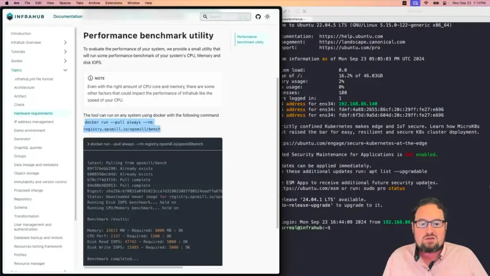The width and height of the screenshot is (490, 276).
Task: Open the Schema topic
Action: [21, 207]
